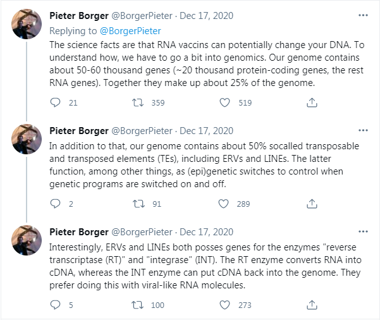Viewport: 380px width, 320px height.
Task: Open more options on the third tweet
Action: tap(362, 232)
